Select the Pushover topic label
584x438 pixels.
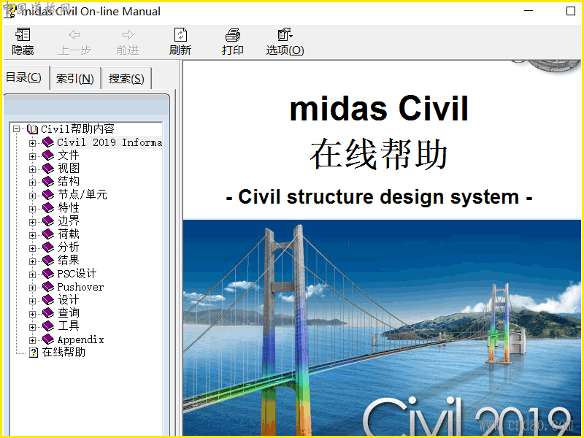coord(80,287)
